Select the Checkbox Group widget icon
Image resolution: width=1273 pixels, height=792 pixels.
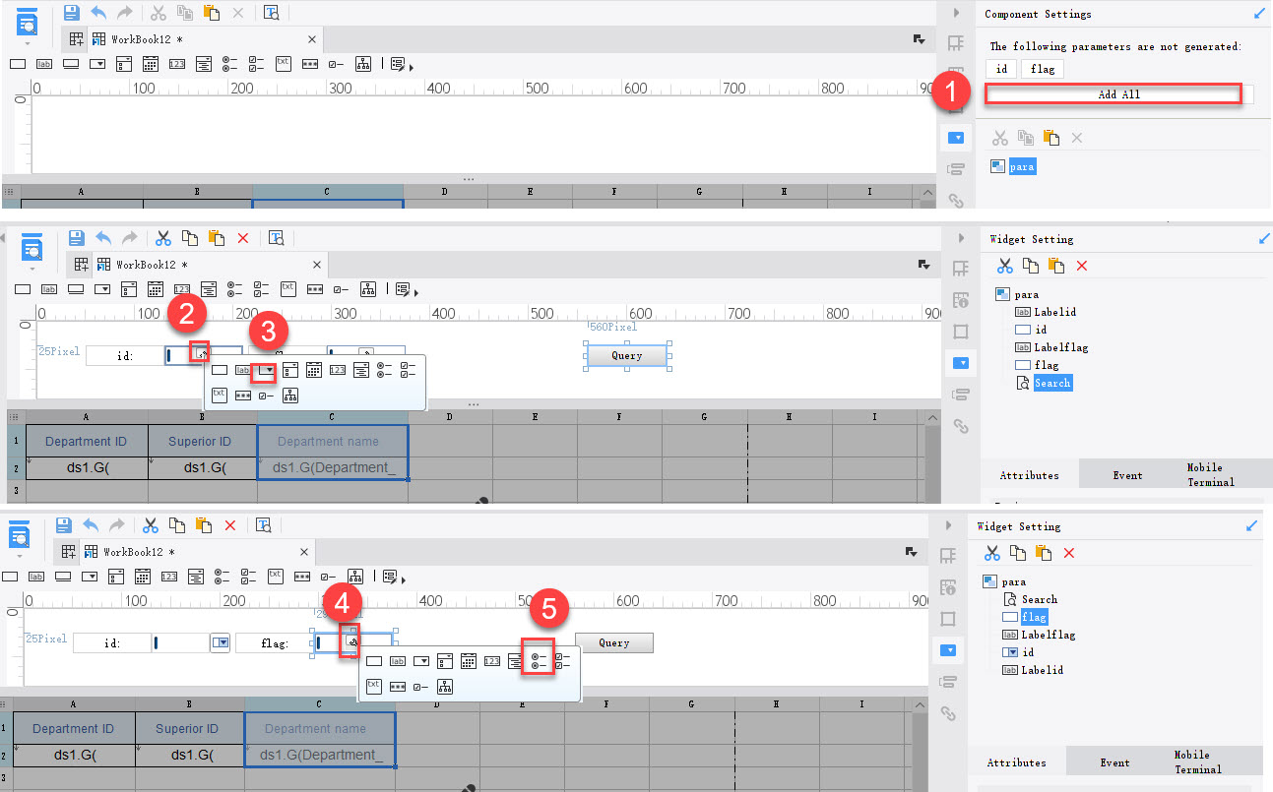pyautogui.click(x=255, y=64)
